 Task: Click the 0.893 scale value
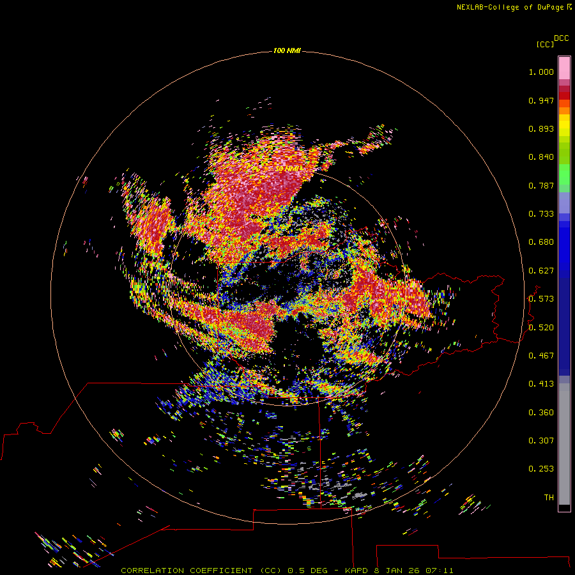point(541,128)
